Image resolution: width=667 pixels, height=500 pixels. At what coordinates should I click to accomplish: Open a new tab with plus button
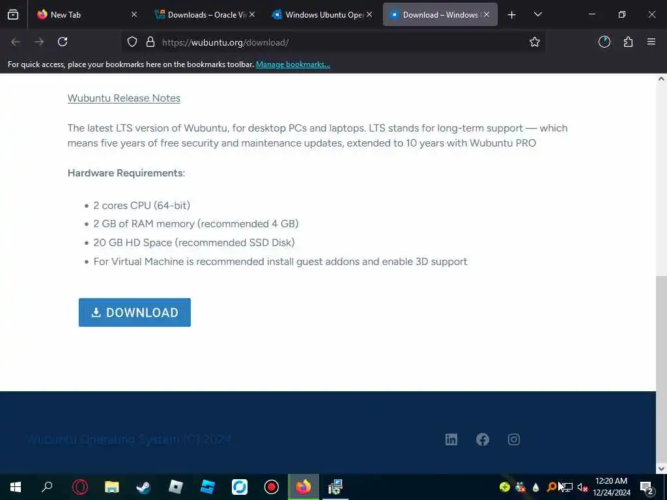point(512,15)
